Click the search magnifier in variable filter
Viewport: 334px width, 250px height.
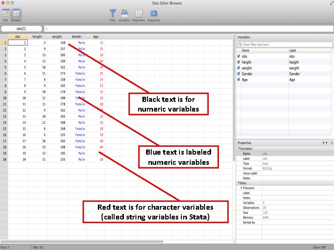coord(240,44)
